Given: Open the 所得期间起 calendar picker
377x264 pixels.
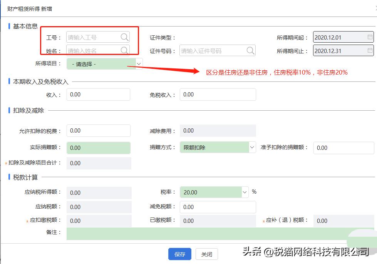Looking at the screenshot, I should [370, 37].
